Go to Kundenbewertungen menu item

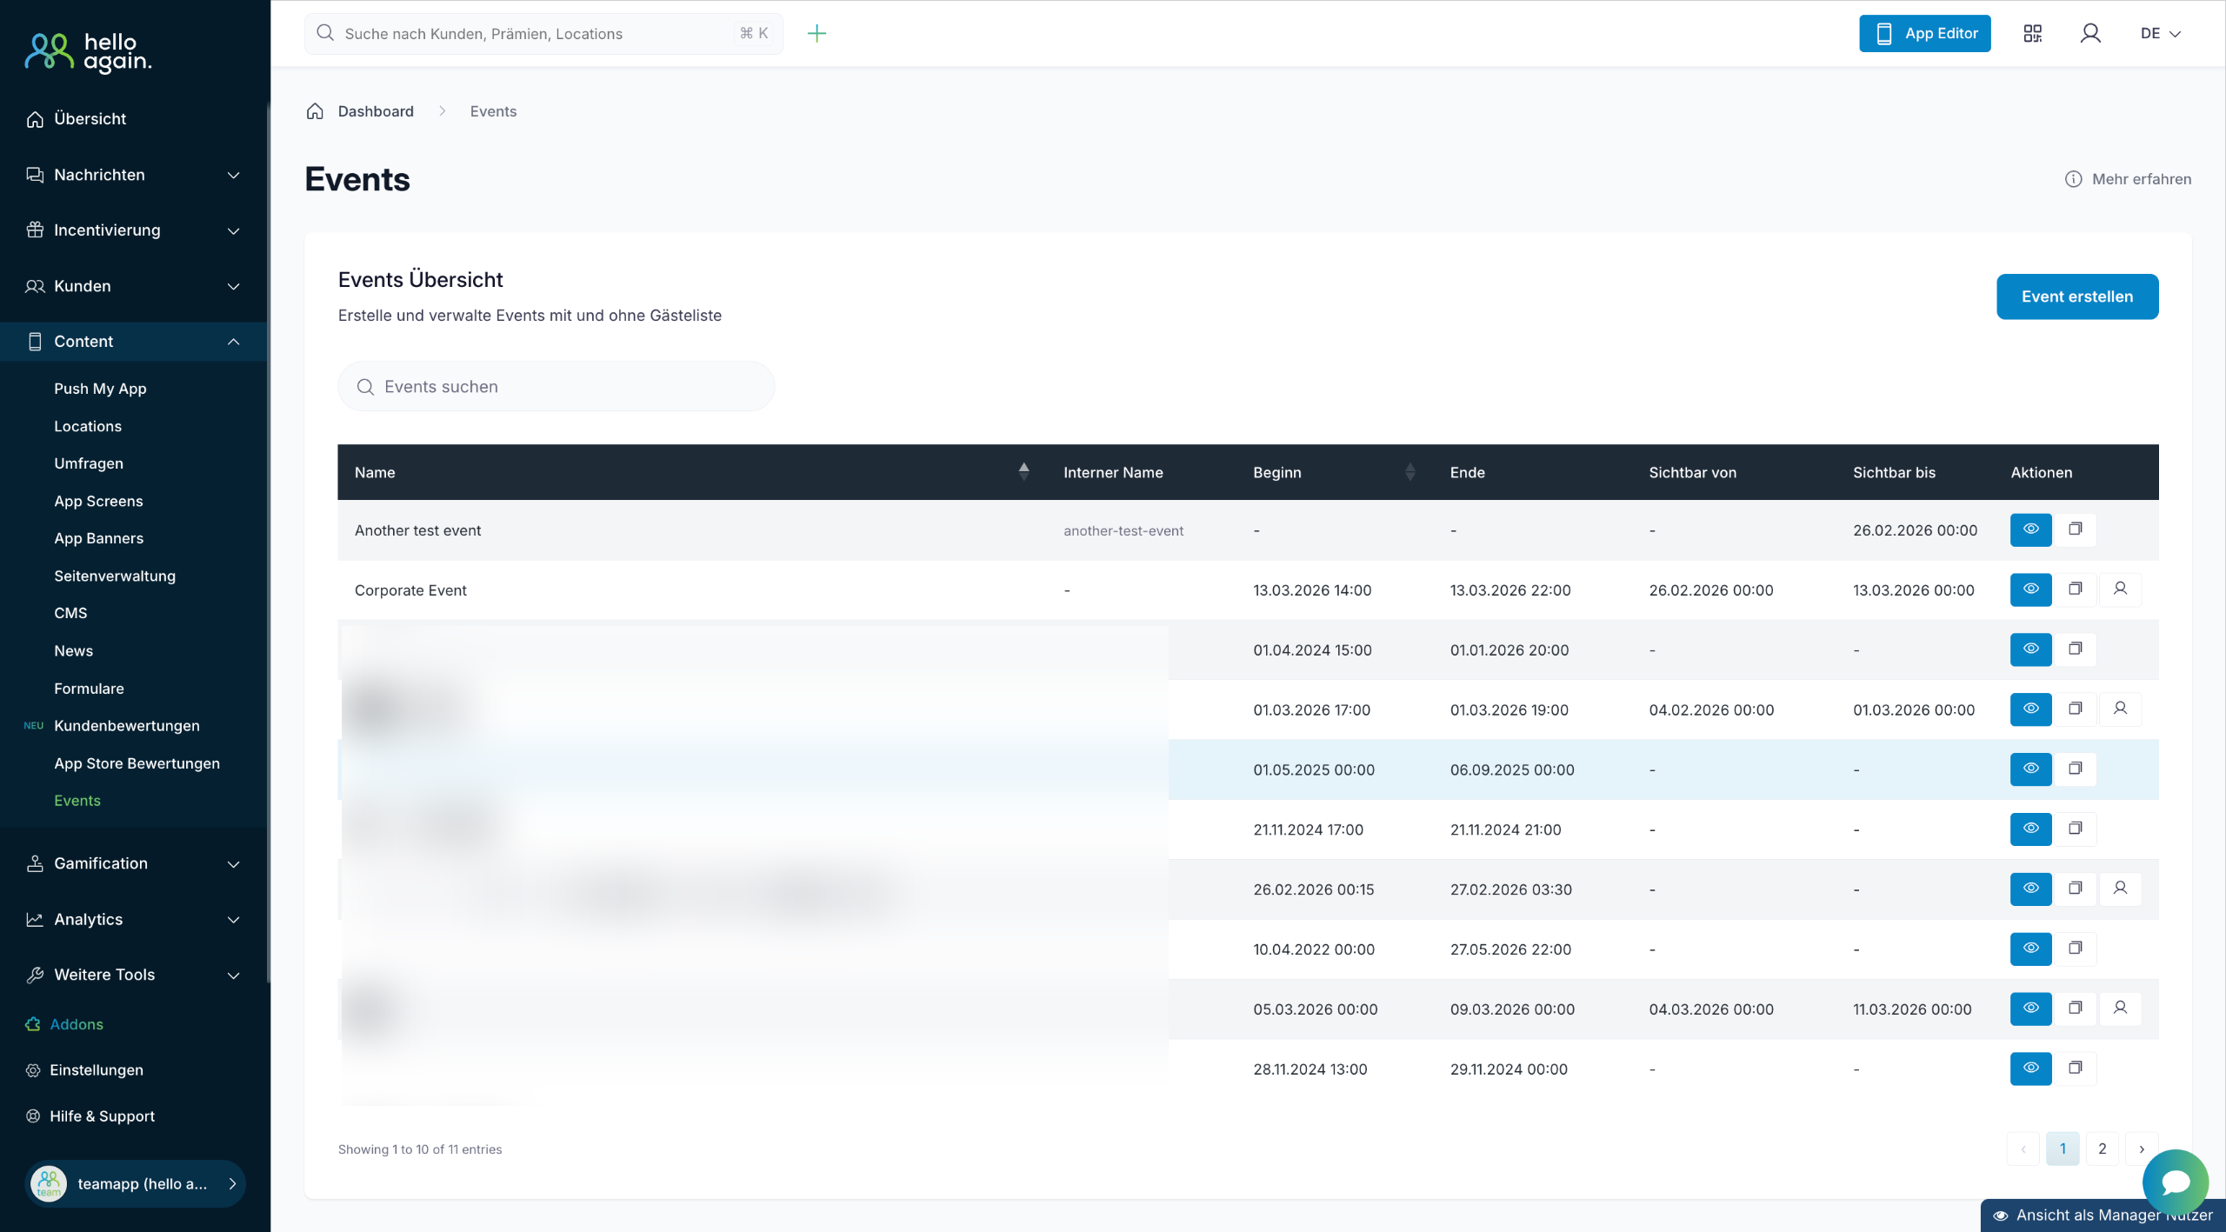[126, 725]
